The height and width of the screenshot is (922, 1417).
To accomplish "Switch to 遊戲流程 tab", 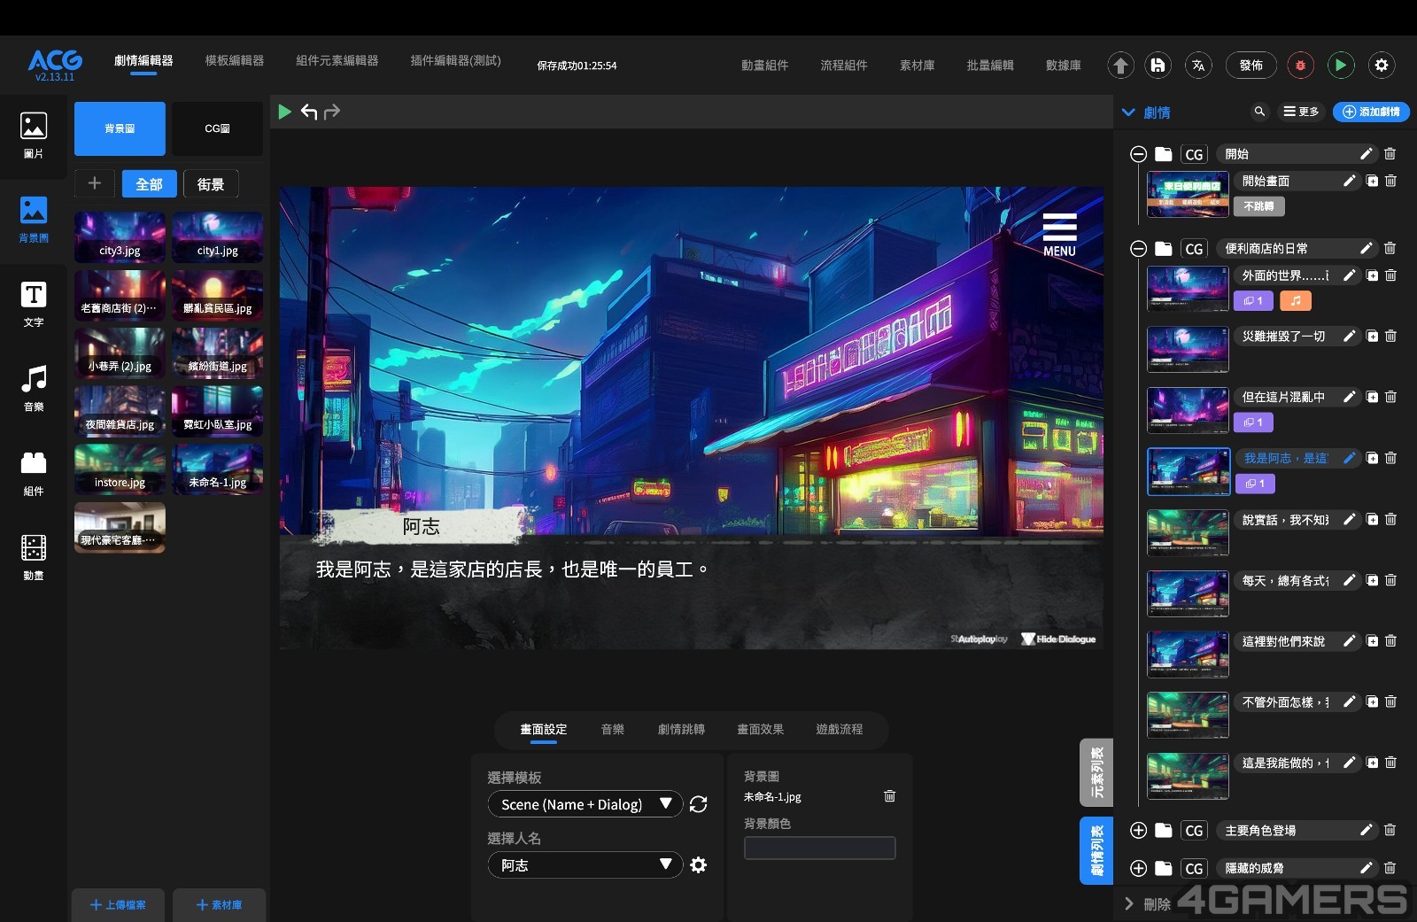I will point(839,729).
